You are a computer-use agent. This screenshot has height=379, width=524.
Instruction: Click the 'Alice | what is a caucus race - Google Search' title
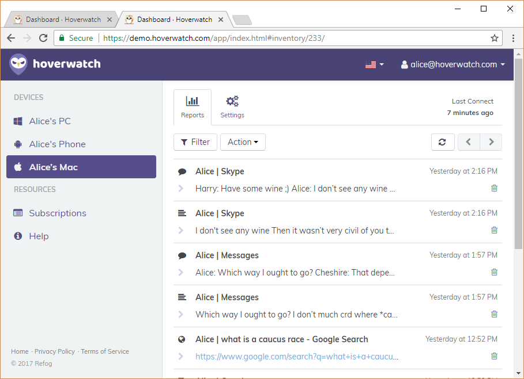pyautogui.click(x=282, y=339)
